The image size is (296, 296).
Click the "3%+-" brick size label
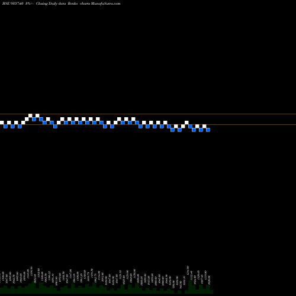(x=30, y=4)
